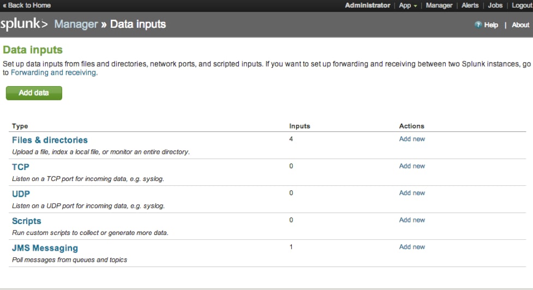533x290 pixels.
Task: Open the Help link
Action: point(491,25)
